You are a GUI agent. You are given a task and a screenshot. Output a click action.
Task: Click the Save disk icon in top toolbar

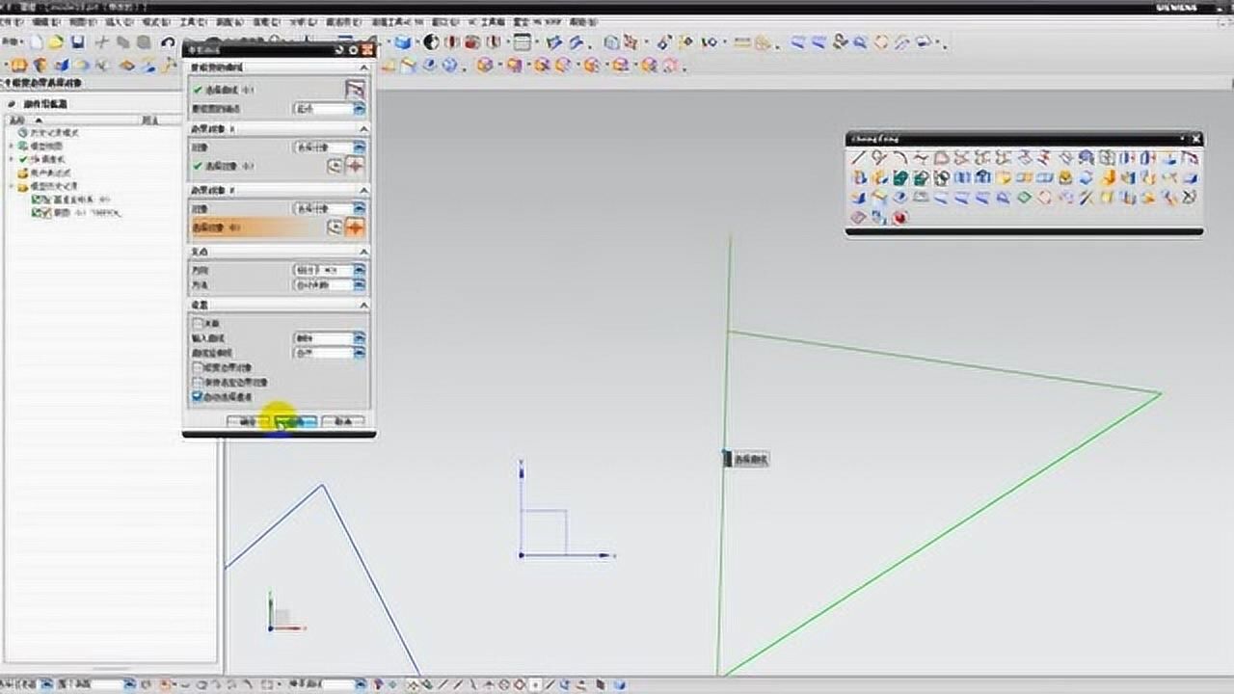[77, 42]
